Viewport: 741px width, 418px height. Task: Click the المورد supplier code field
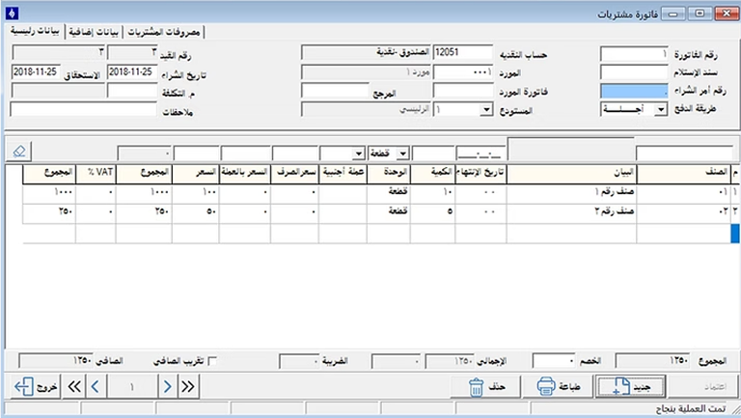[463, 72]
